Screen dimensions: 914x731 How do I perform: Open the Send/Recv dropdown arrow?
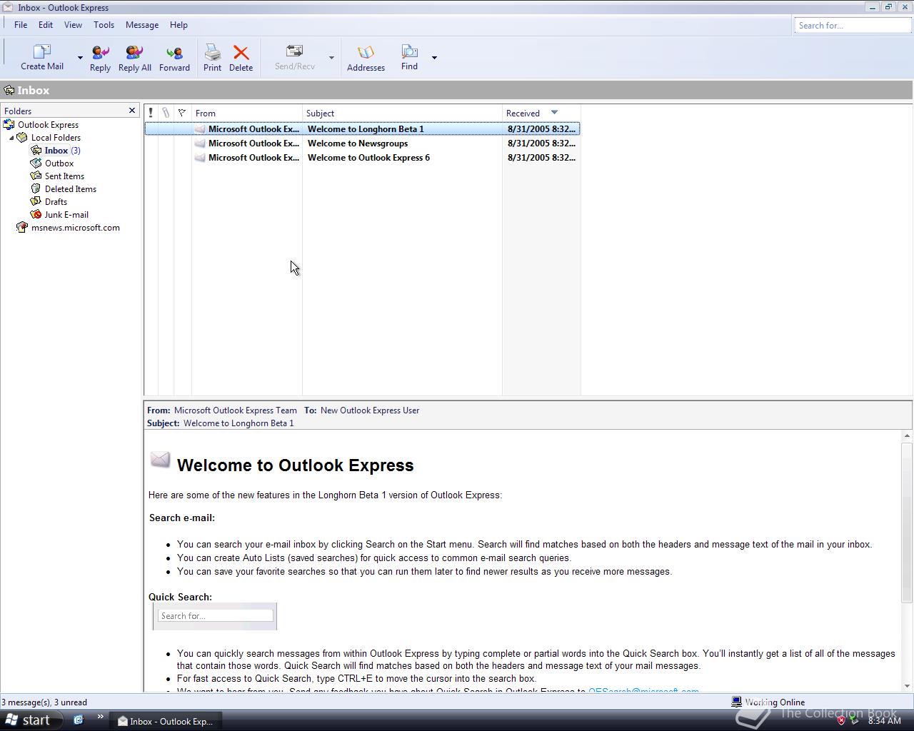pos(331,58)
